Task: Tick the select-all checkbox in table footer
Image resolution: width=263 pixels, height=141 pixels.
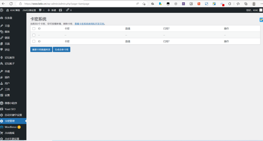Action: pyautogui.click(x=34, y=41)
